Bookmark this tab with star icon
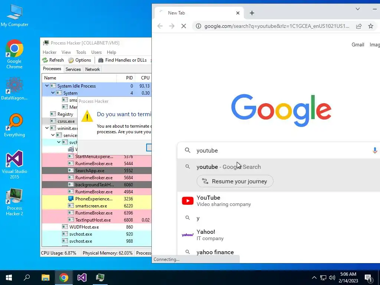380x285 pixels. point(371,26)
